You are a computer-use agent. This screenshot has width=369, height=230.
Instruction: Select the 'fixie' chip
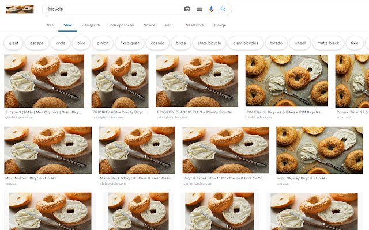pos(355,43)
